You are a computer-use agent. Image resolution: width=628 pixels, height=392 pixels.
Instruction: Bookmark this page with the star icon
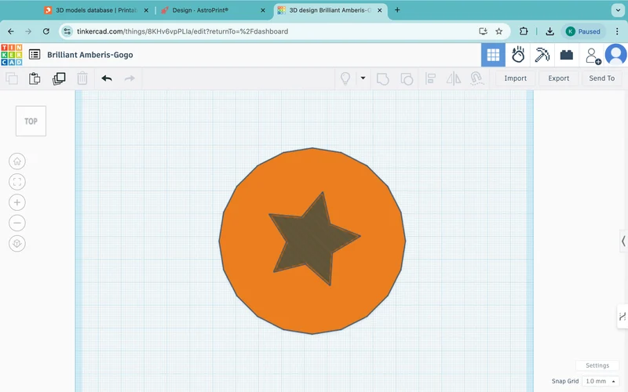click(x=498, y=31)
